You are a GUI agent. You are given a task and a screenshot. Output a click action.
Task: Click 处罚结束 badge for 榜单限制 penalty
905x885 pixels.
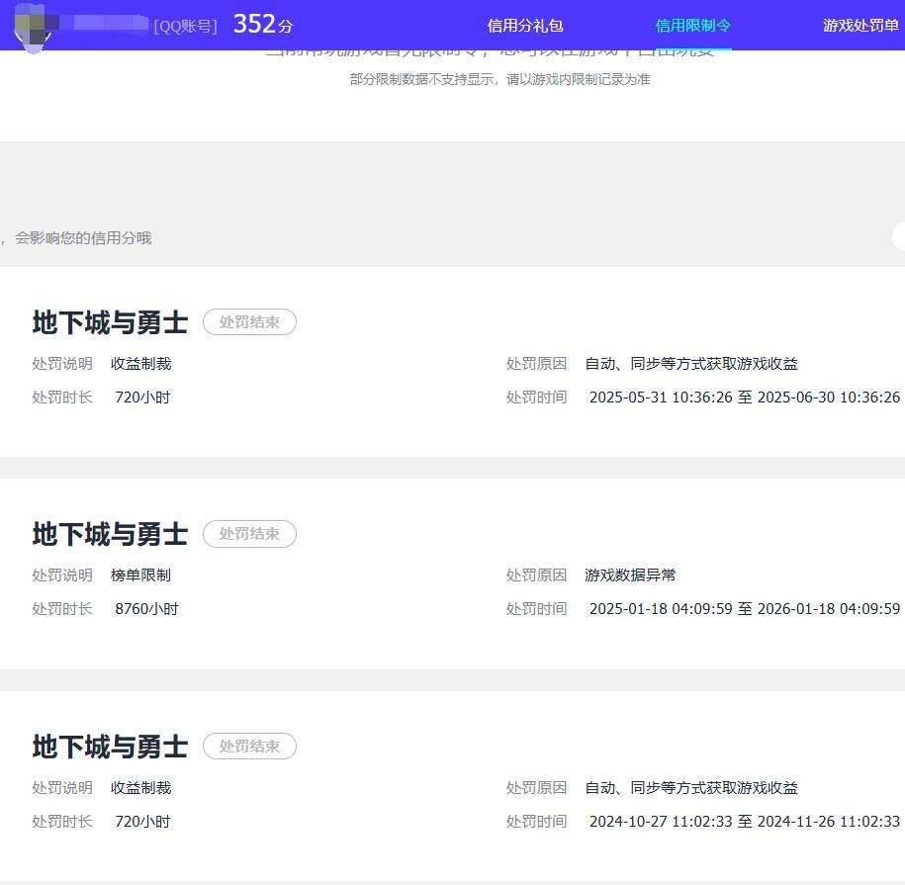(x=249, y=534)
